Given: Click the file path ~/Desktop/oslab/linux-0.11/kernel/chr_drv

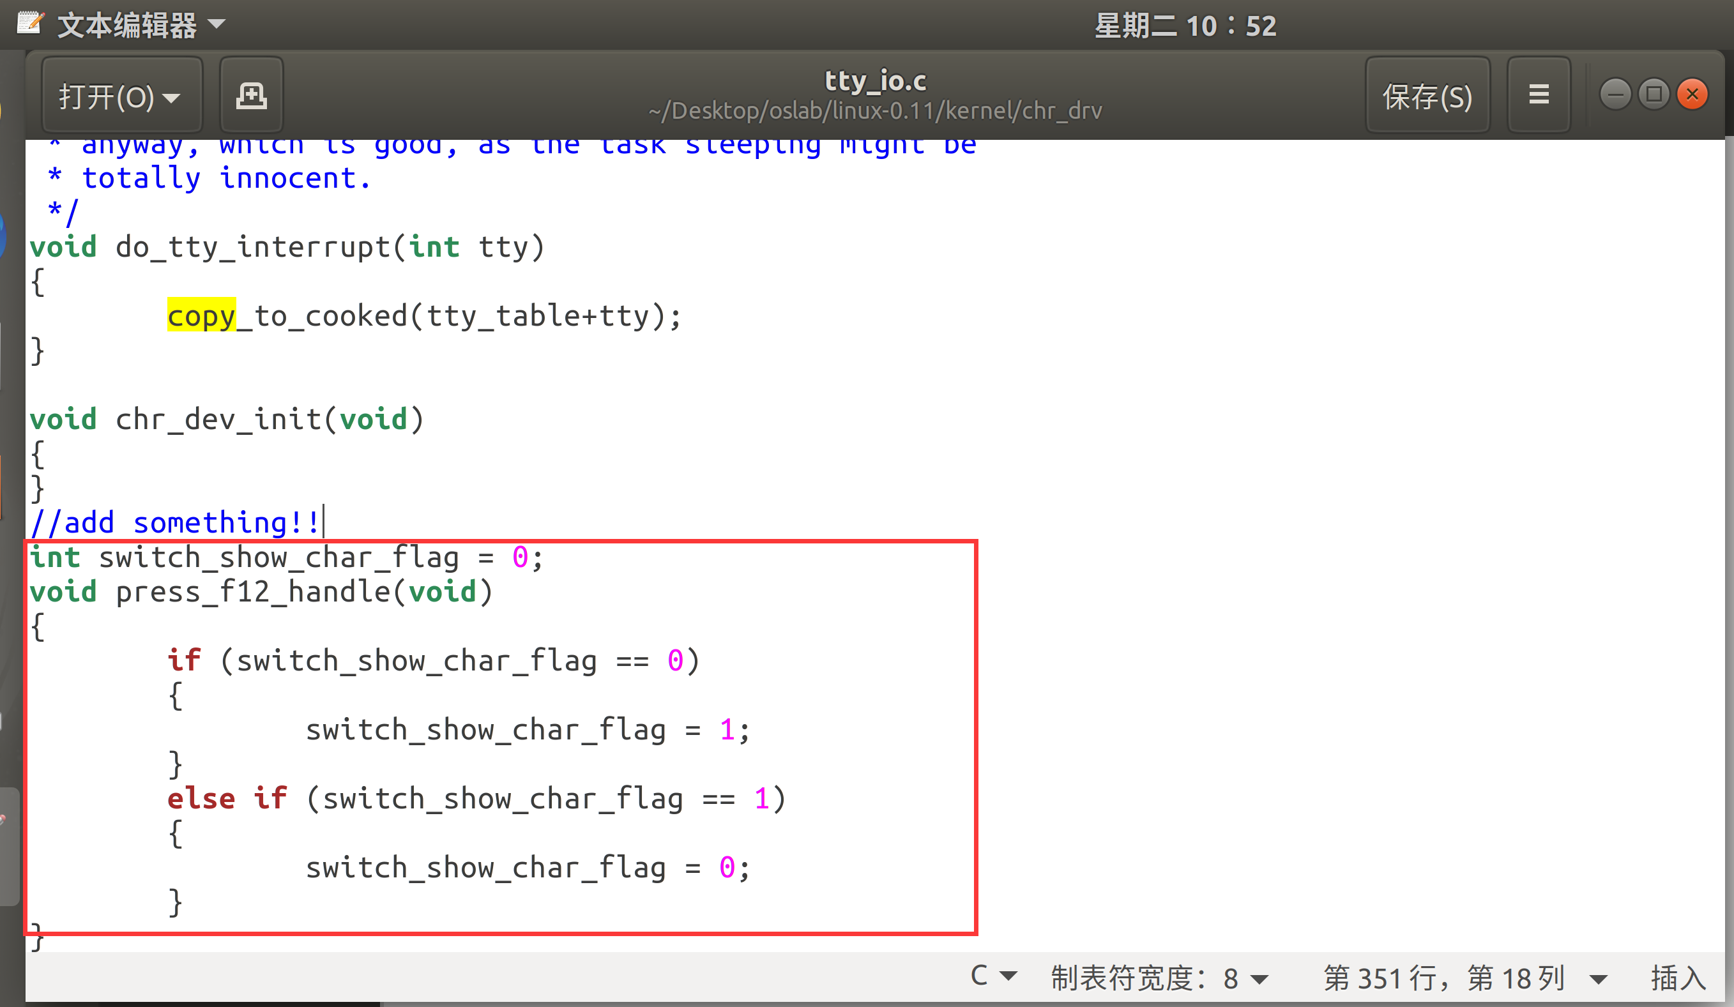Looking at the screenshot, I should pyautogui.click(x=875, y=110).
